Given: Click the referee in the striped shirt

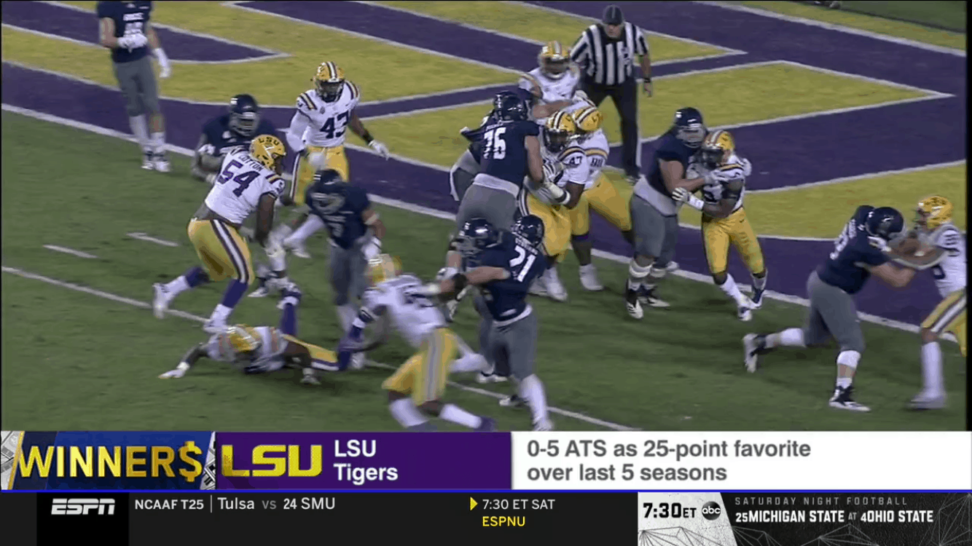Looking at the screenshot, I should [x=611, y=89].
